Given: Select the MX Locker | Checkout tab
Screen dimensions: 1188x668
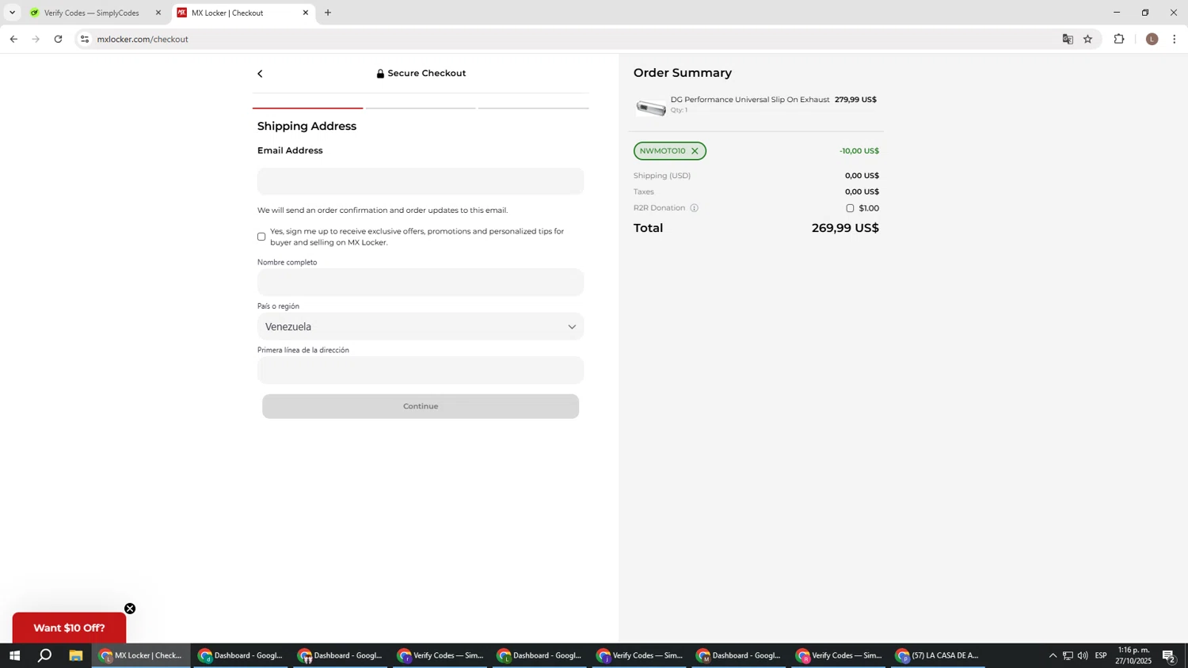Looking at the screenshot, I should tap(243, 13).
